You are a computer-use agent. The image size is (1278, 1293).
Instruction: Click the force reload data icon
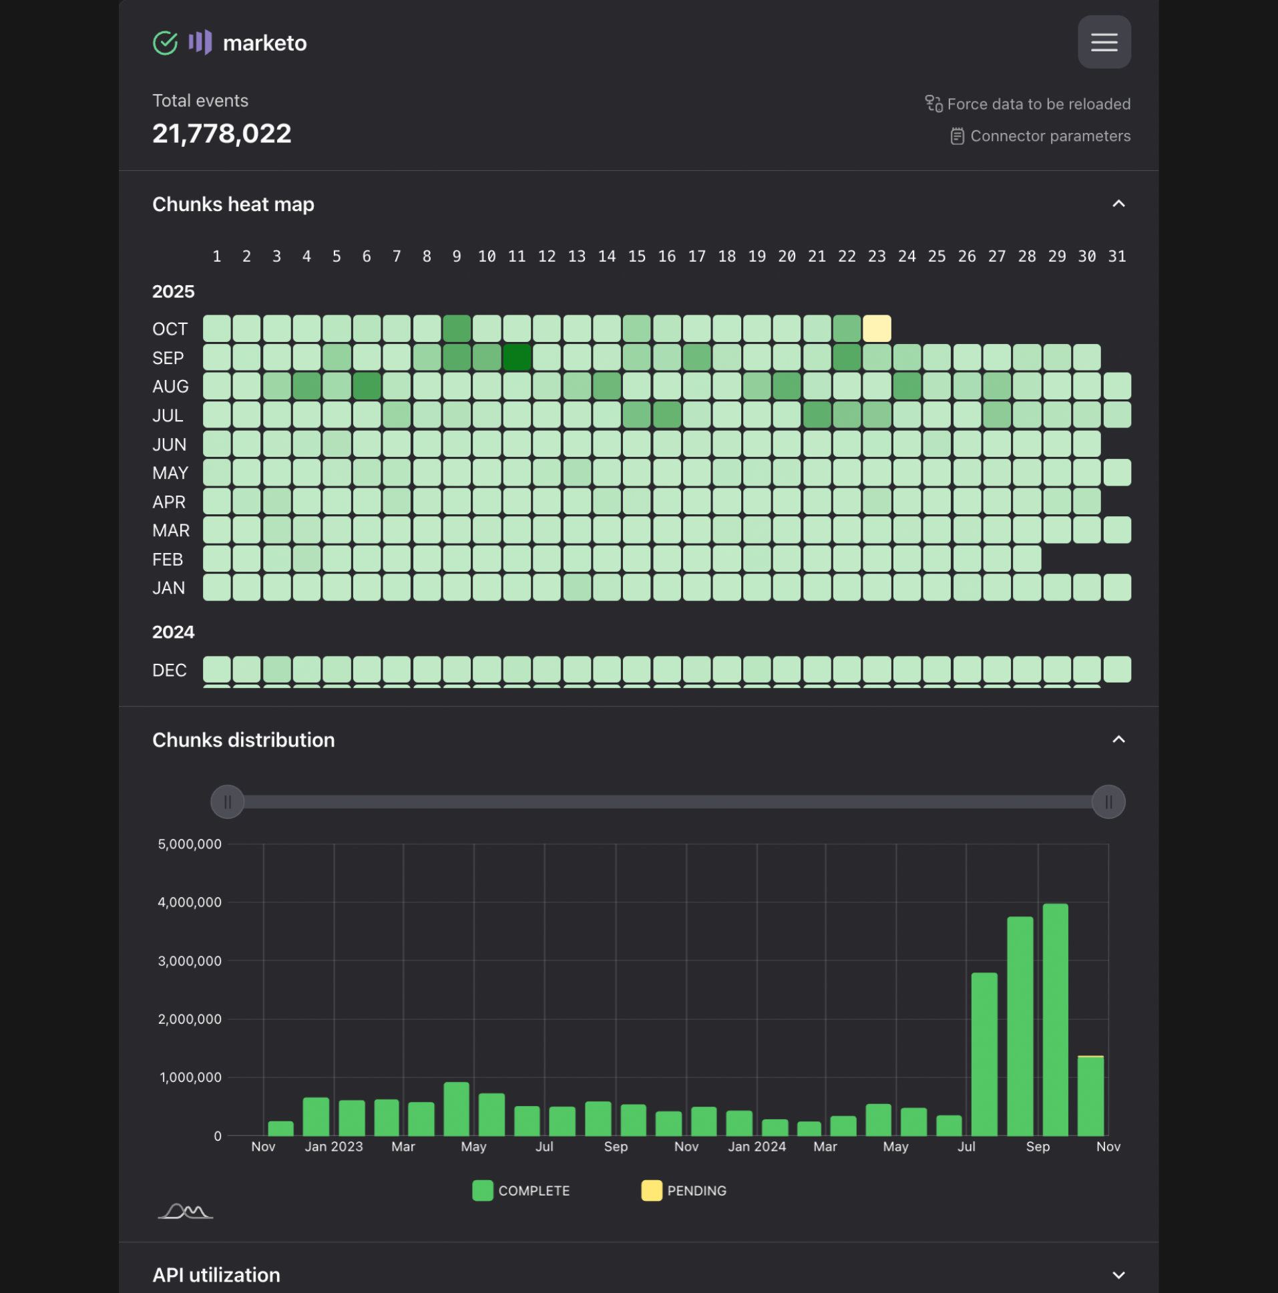(933, 104)
